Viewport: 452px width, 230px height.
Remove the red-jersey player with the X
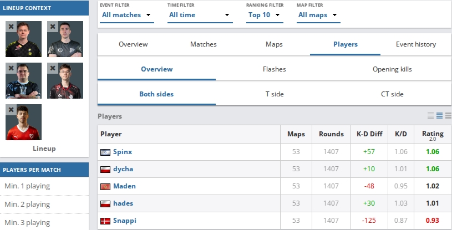pos(11,110)
